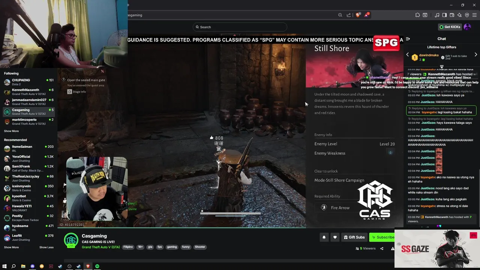
Task: Click the Brave browser taskbar icon
Action: 88,266
